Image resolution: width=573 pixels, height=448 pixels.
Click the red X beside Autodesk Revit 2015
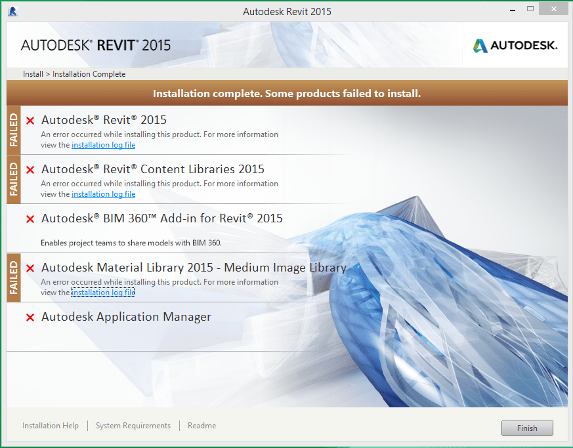[30, 121]
